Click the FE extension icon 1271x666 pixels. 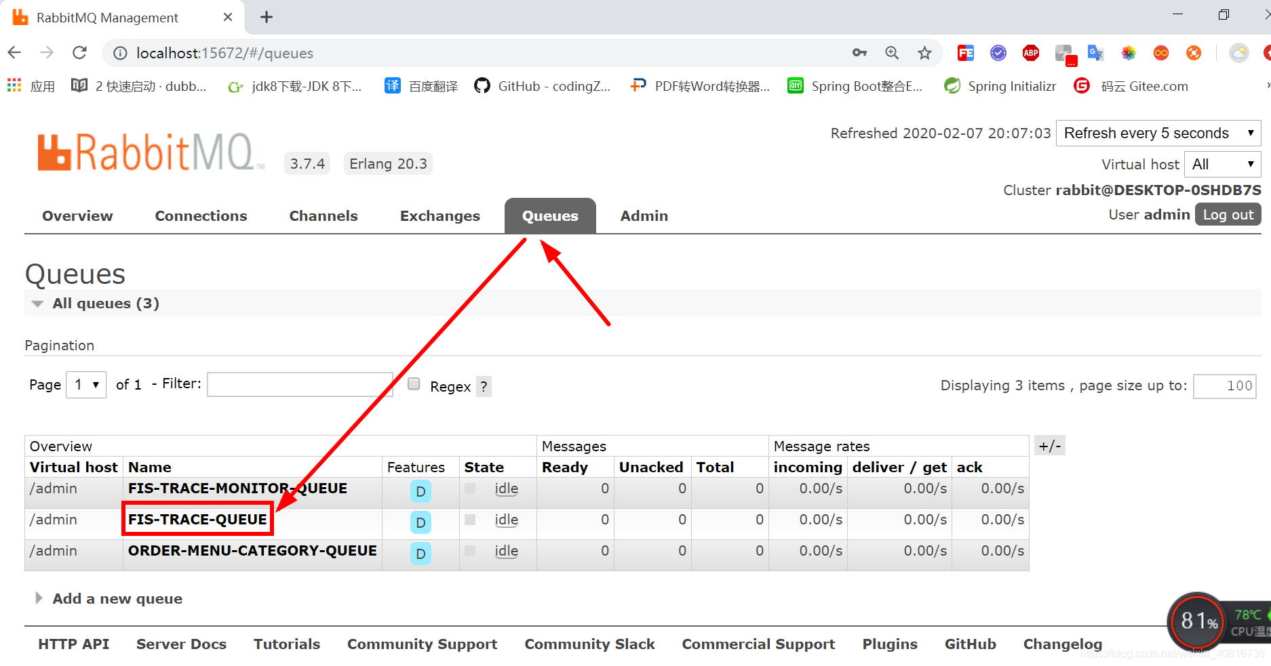(965, 53)
